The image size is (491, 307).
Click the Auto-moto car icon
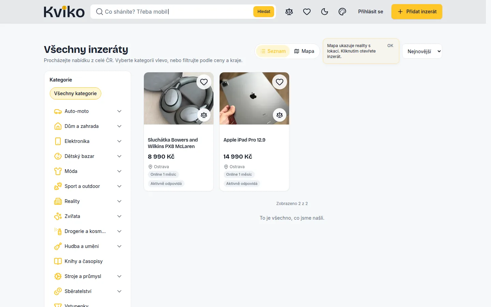pos(58,111)
